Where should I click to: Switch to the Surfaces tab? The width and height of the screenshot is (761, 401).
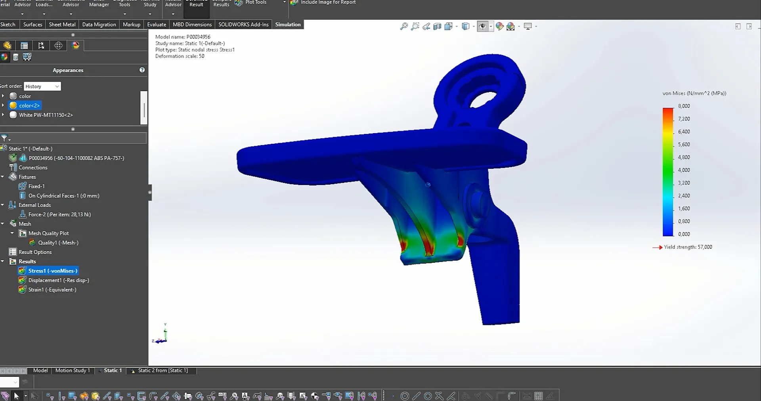33,25
